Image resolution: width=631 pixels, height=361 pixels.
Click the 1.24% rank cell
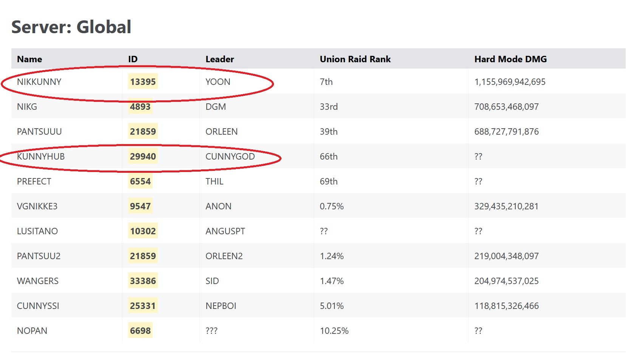point(332,256)
